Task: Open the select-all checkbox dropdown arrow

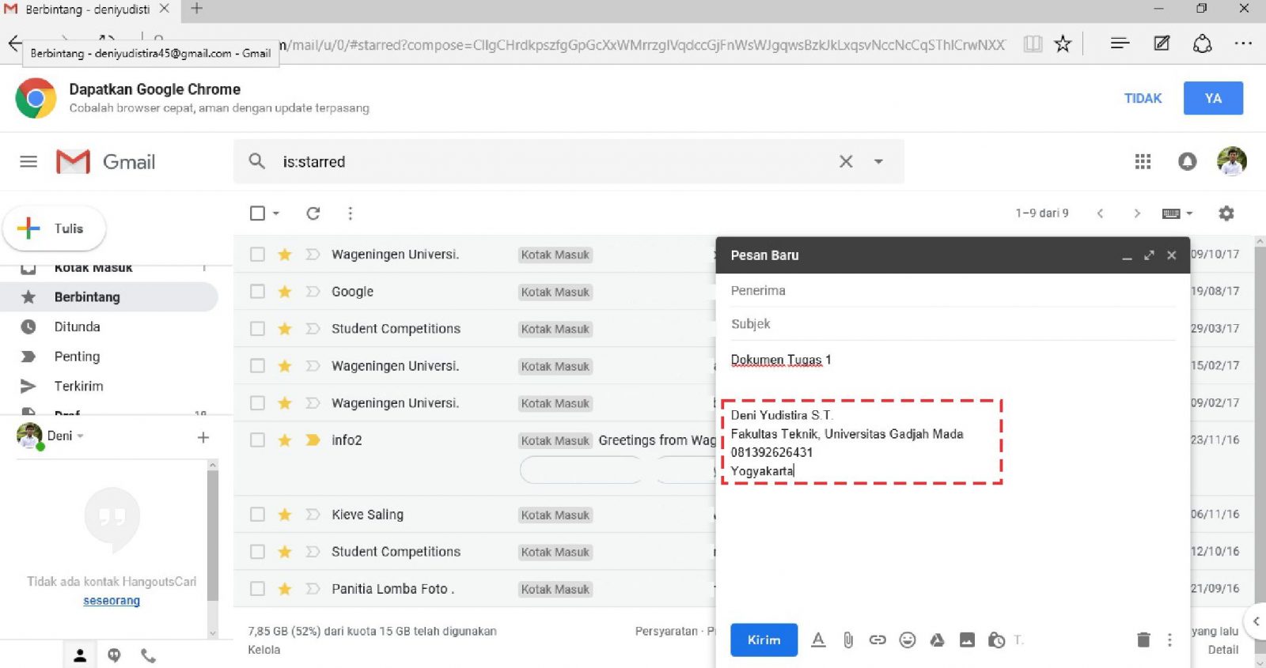Action: pos(276,213)
